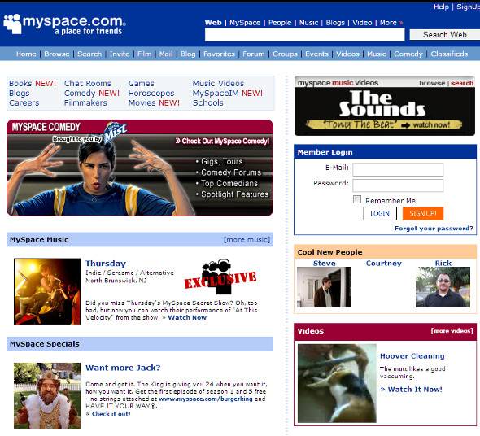Go to Home in navigation bar
The width and height of the screenshot is (480, 436).
click(x=26, y=54)
